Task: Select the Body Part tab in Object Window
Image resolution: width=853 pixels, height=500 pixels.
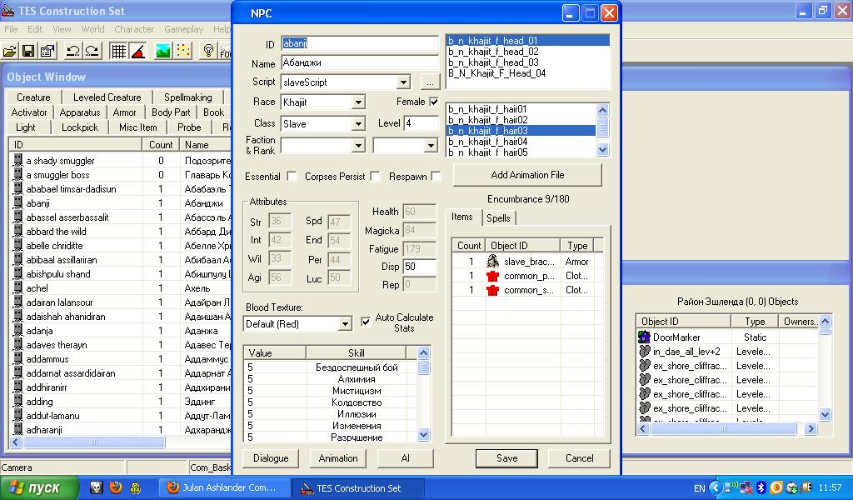Action: [170, 112]
